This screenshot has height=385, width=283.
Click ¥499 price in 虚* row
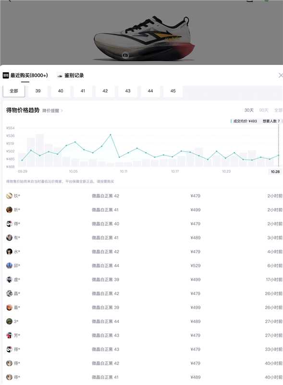196,280
